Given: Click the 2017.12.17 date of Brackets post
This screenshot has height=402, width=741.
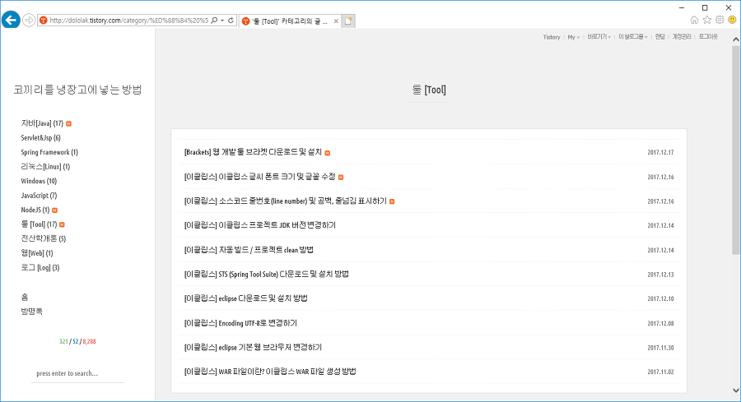Looking at the screenshot, I should coord(660,152).
